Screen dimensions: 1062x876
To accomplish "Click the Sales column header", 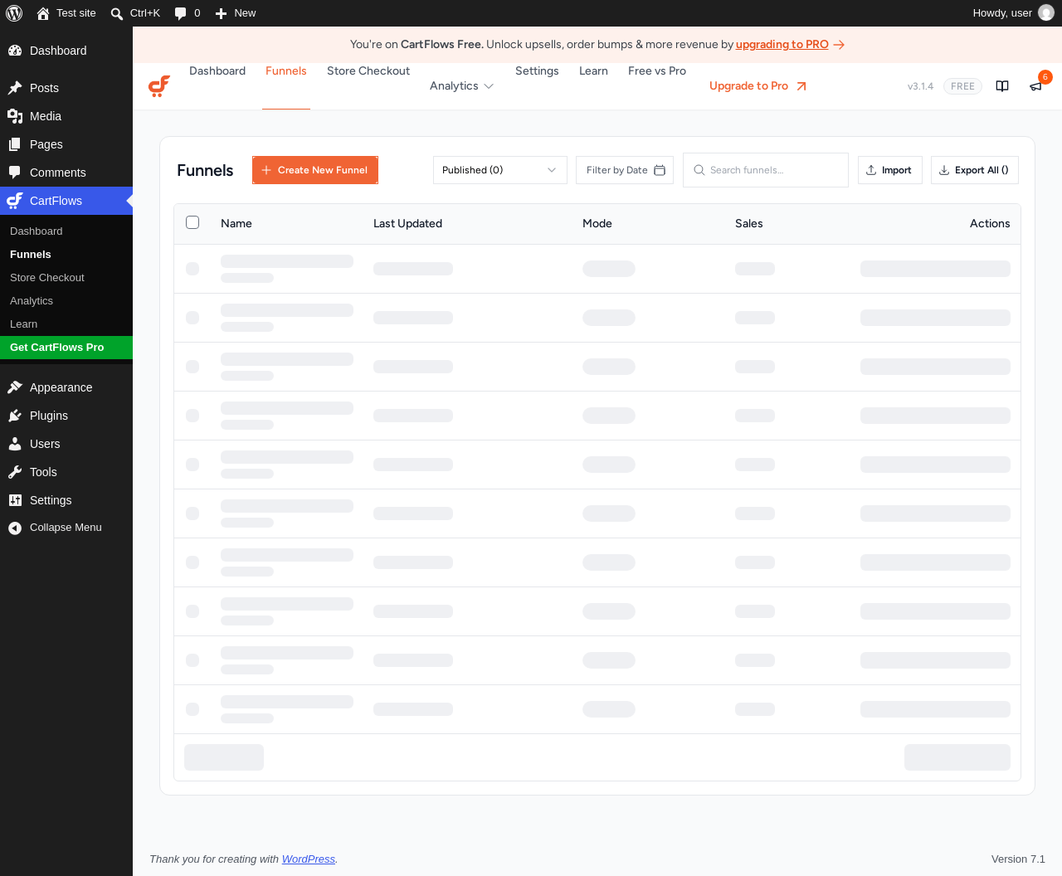I will pyautogui.click(x=749, y=224).
